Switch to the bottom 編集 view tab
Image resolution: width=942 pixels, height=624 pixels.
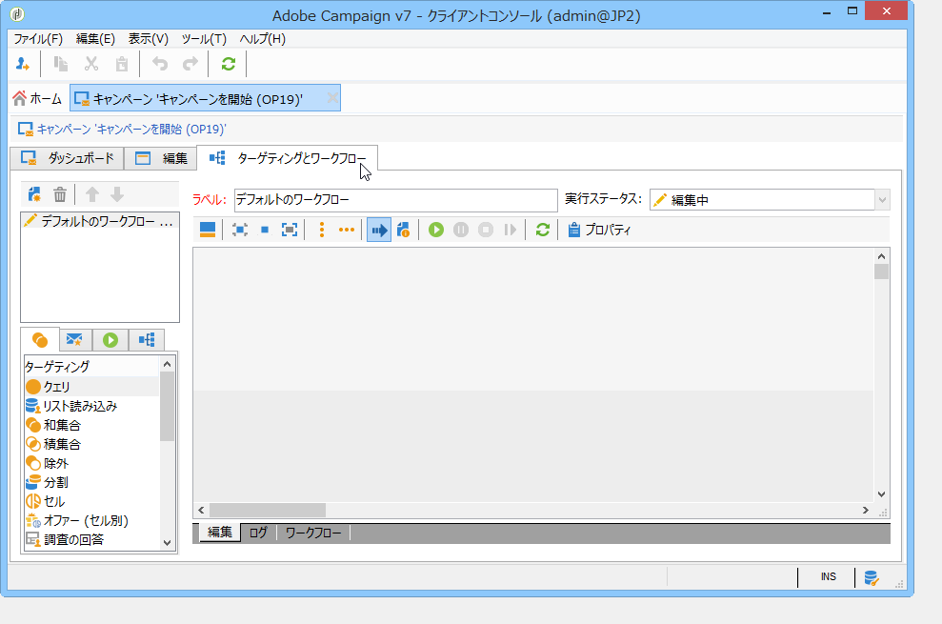[x=219, y=532]
